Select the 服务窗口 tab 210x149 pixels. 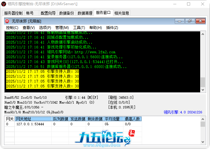[103, 13]
